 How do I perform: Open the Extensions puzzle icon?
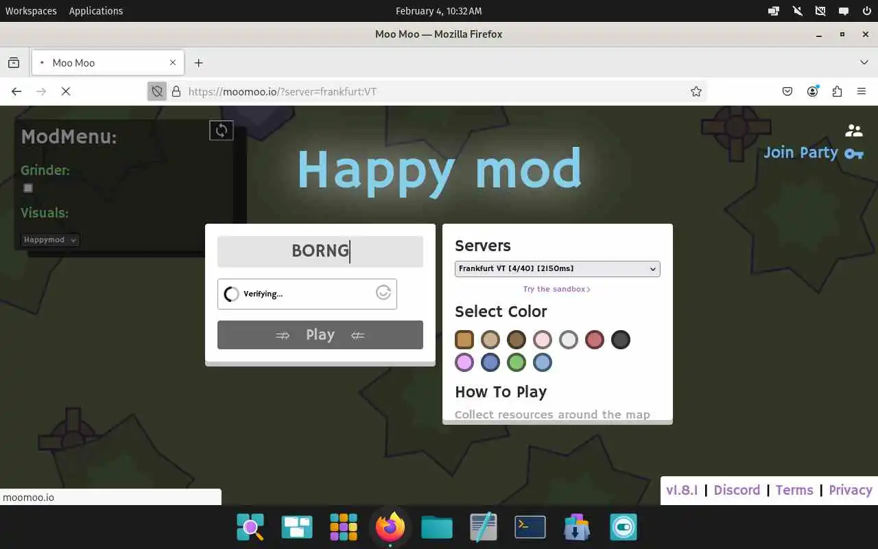pos(837,91)
